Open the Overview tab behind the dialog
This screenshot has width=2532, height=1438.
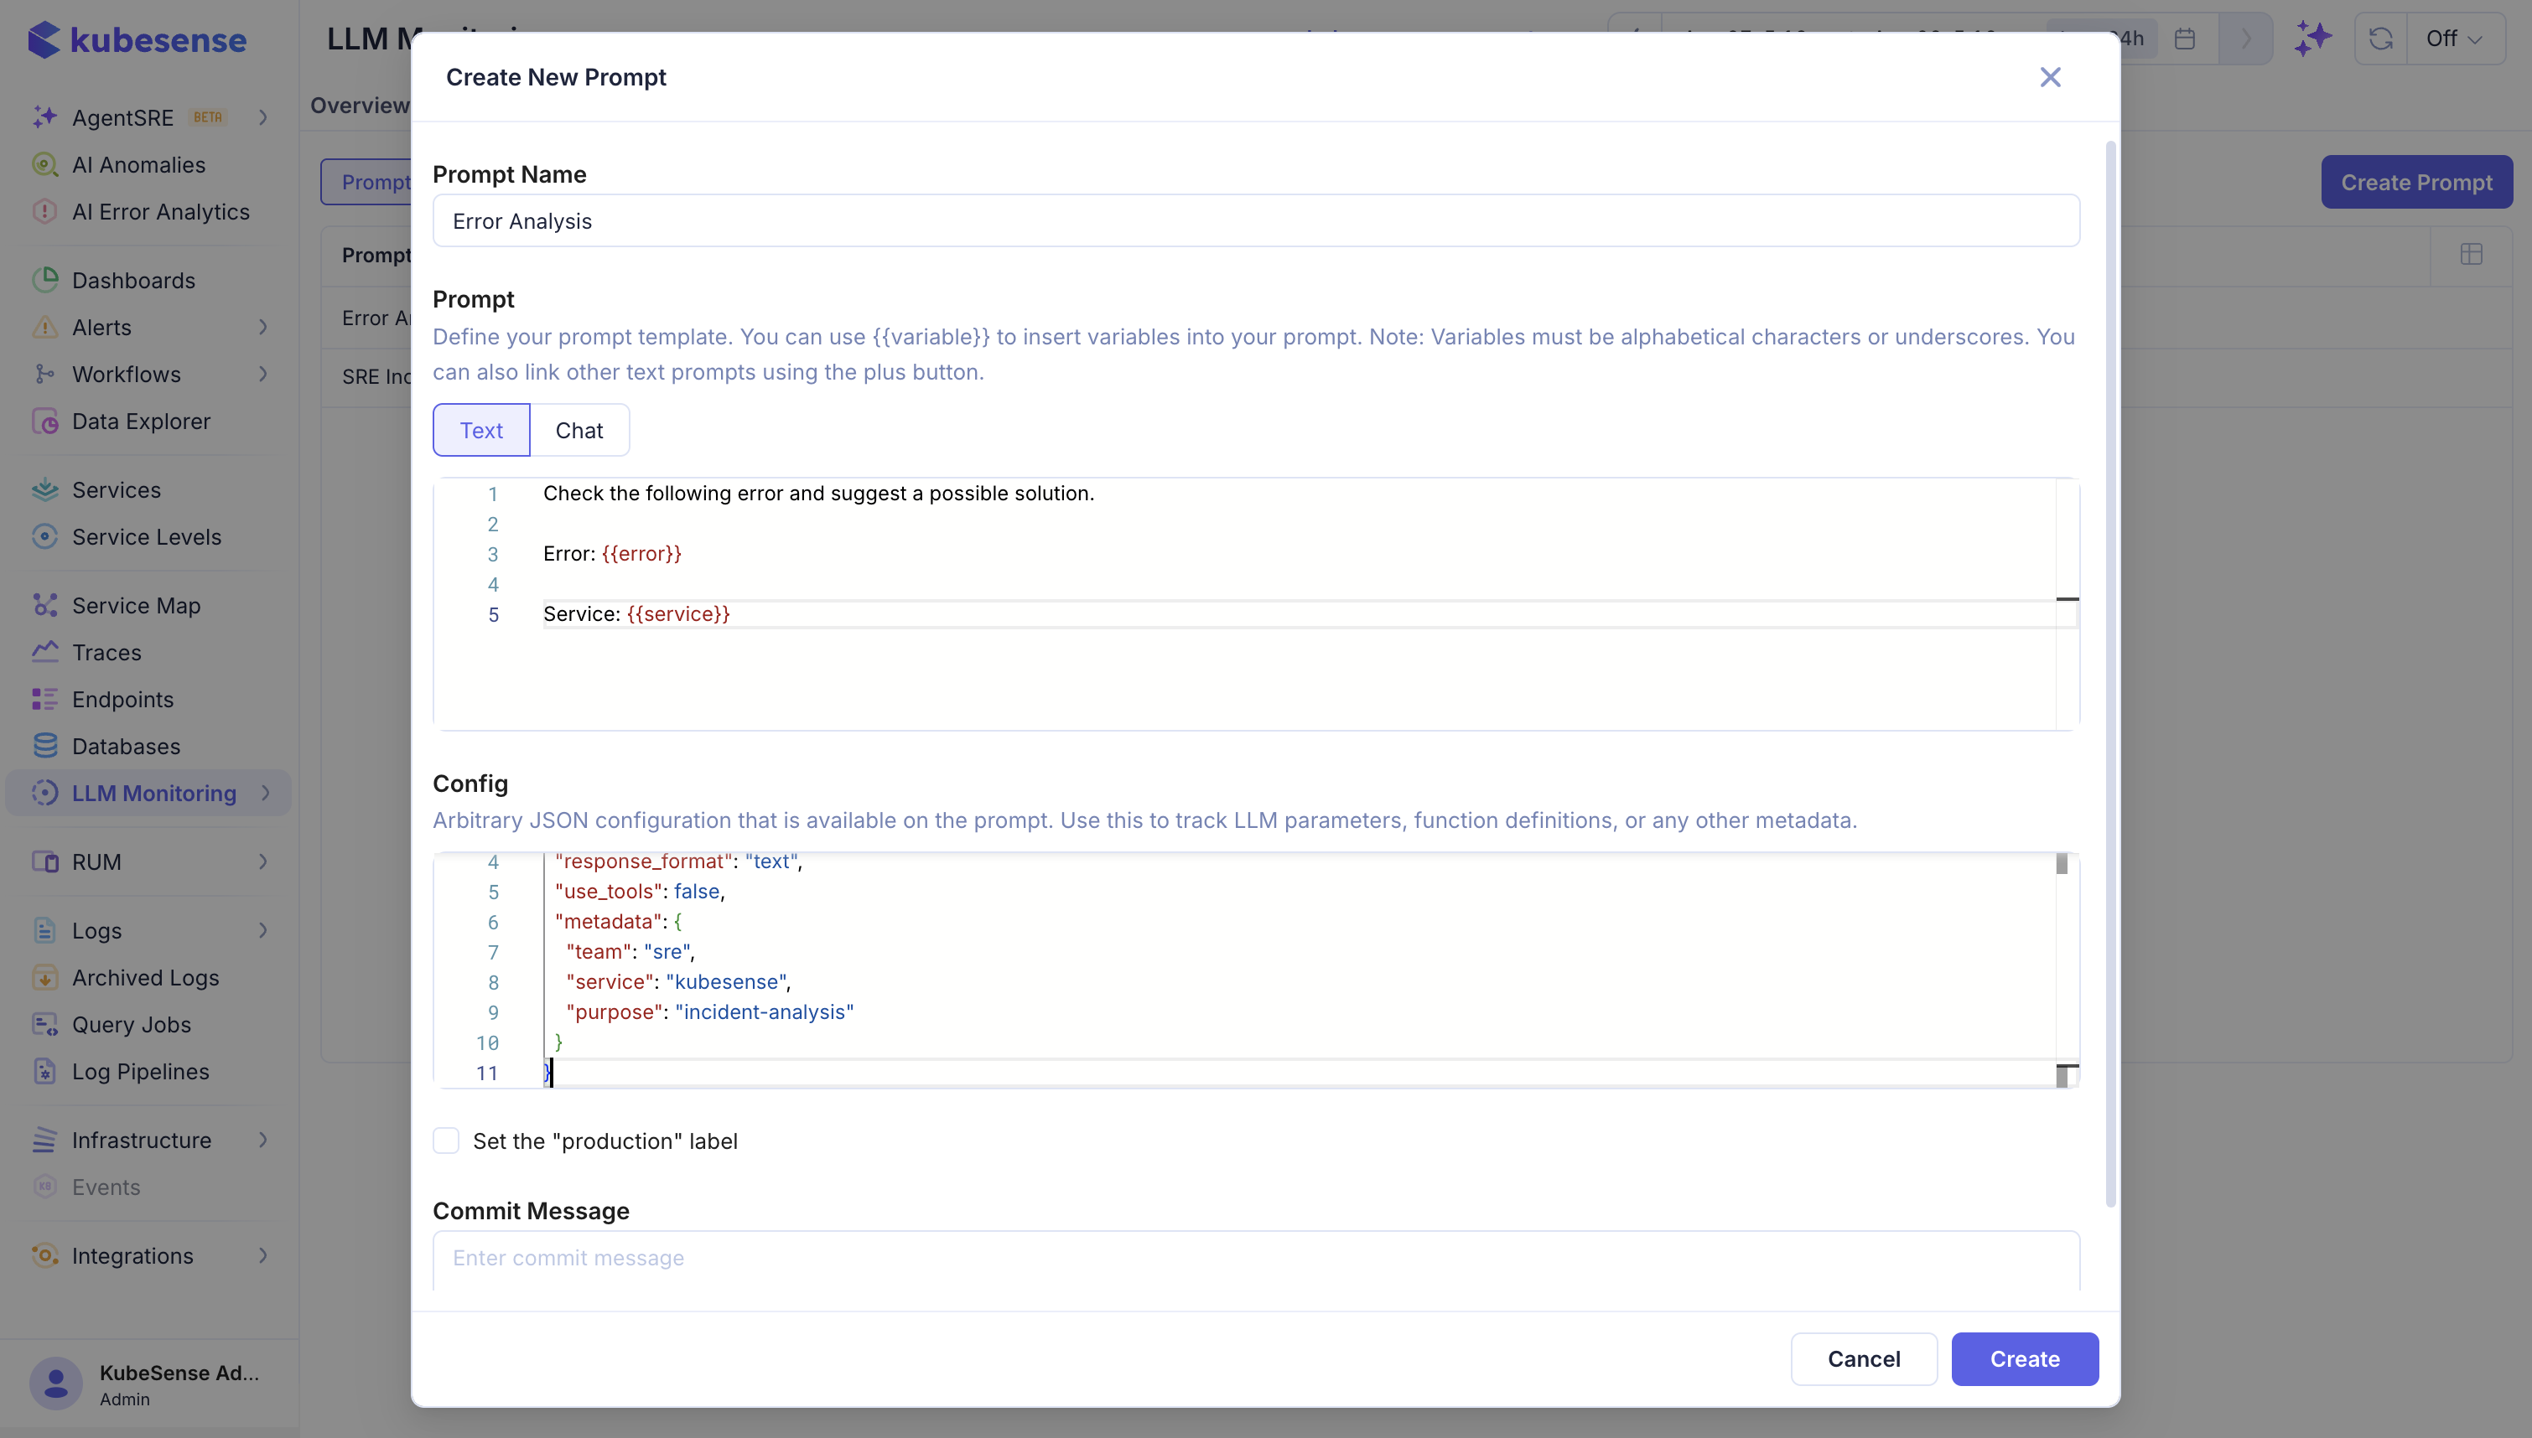click(360, 106)
